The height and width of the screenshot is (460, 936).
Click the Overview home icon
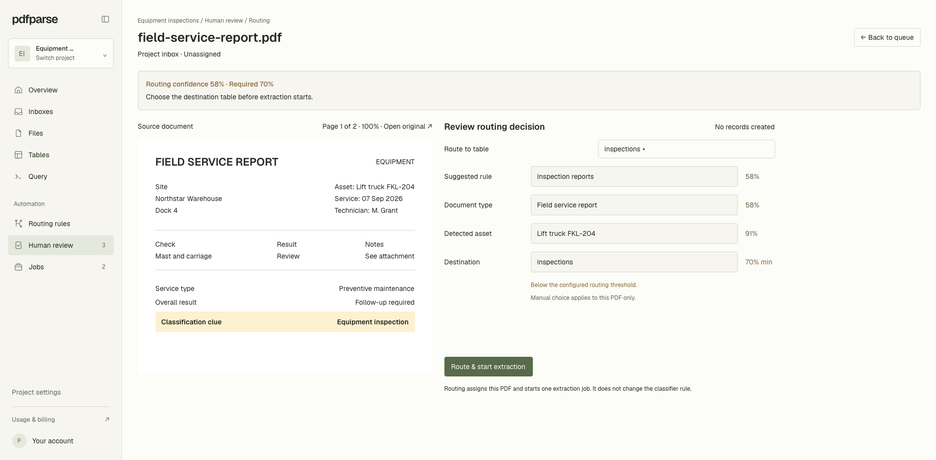(18, 90)
